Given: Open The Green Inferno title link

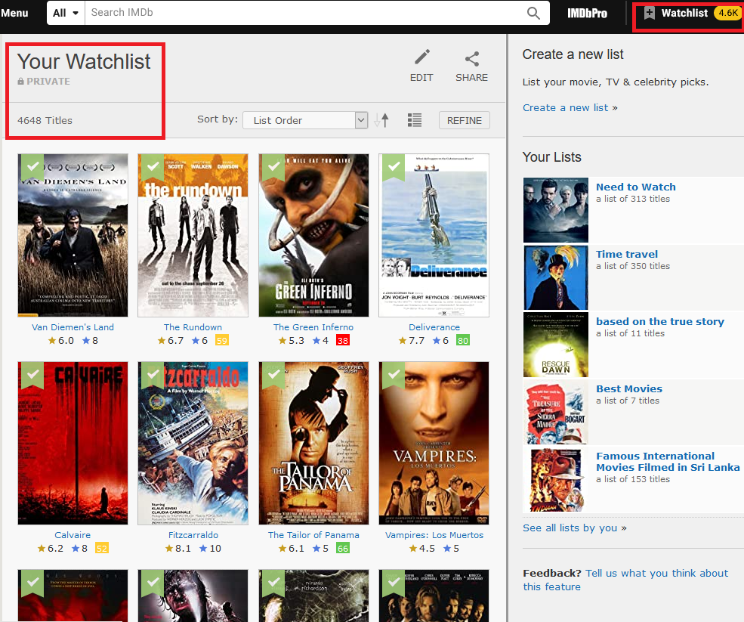Looking at the screenshot, I should point(313,327).
